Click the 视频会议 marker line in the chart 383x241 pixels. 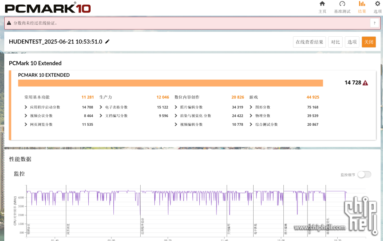(27, 210)
